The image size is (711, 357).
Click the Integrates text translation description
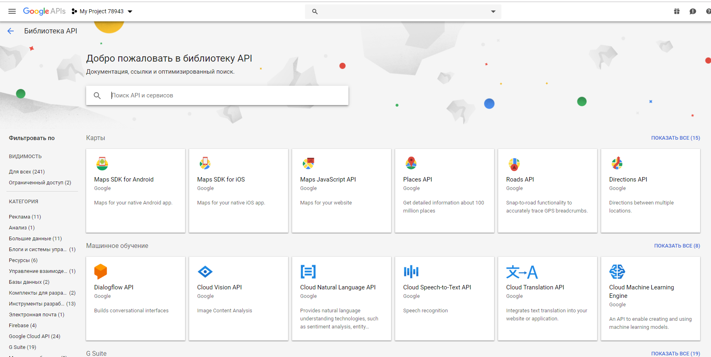[546, 315]
